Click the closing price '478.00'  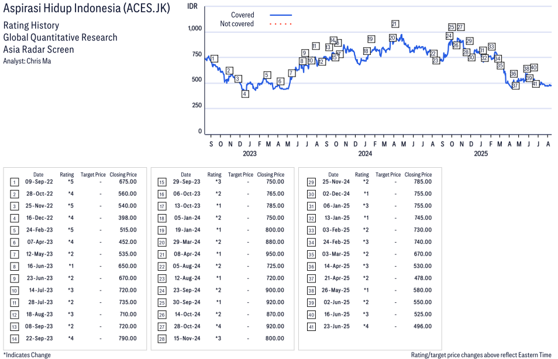(422, 278)
